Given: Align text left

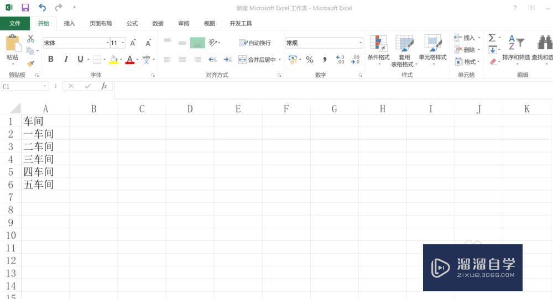Looking at the screenshot, I should pyautogui.click(x=167, y=59).
